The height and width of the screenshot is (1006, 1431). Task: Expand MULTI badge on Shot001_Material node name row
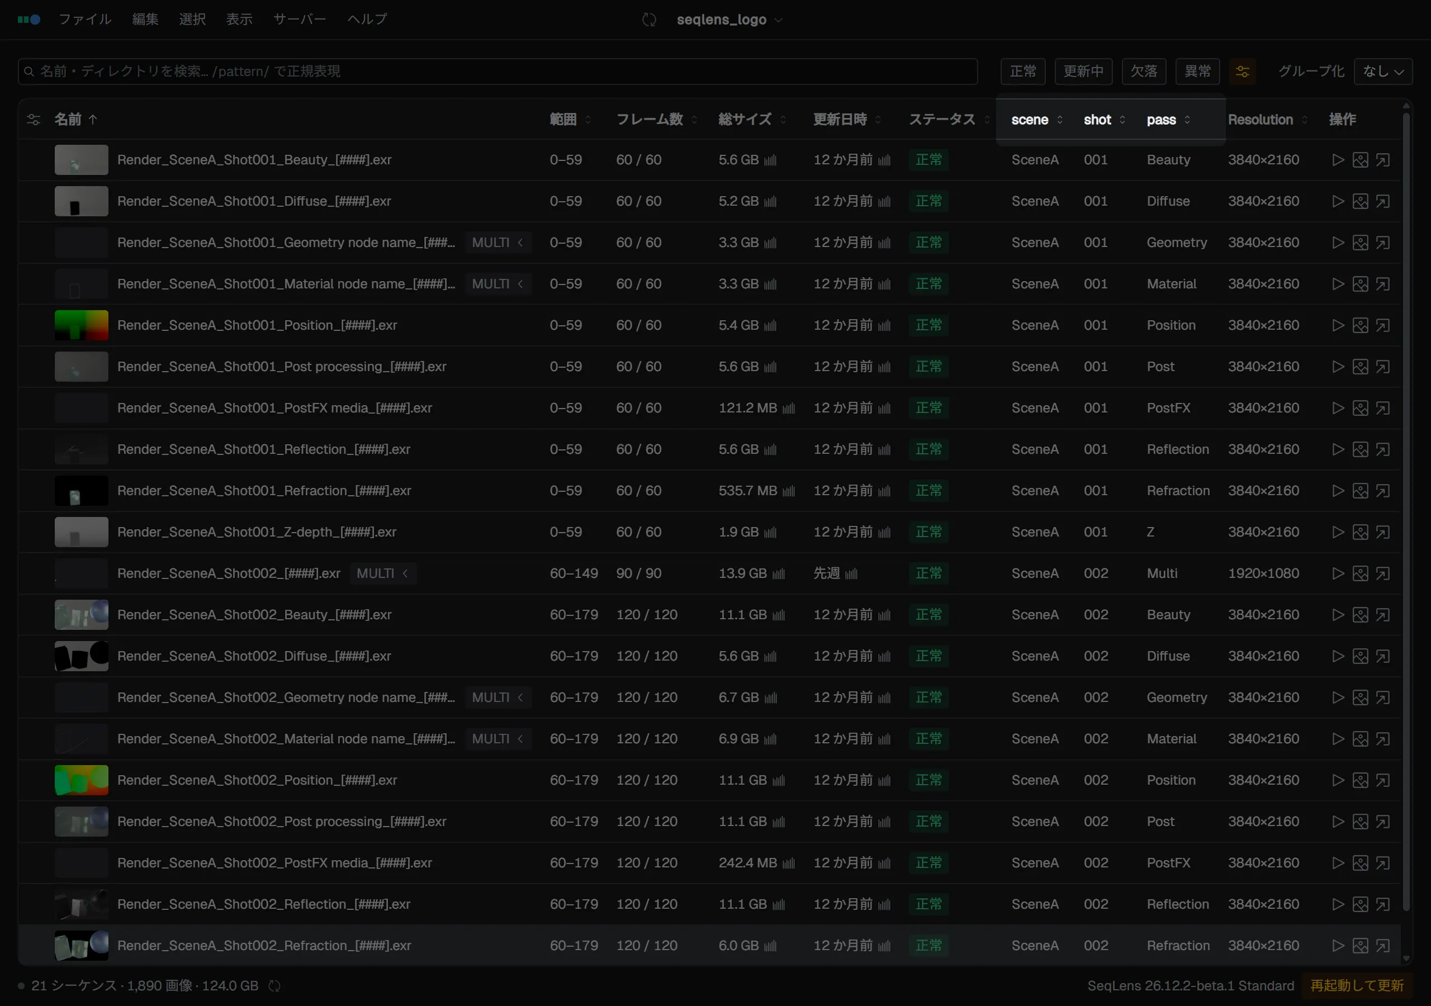pyautogui.click(x=497, y=284)
